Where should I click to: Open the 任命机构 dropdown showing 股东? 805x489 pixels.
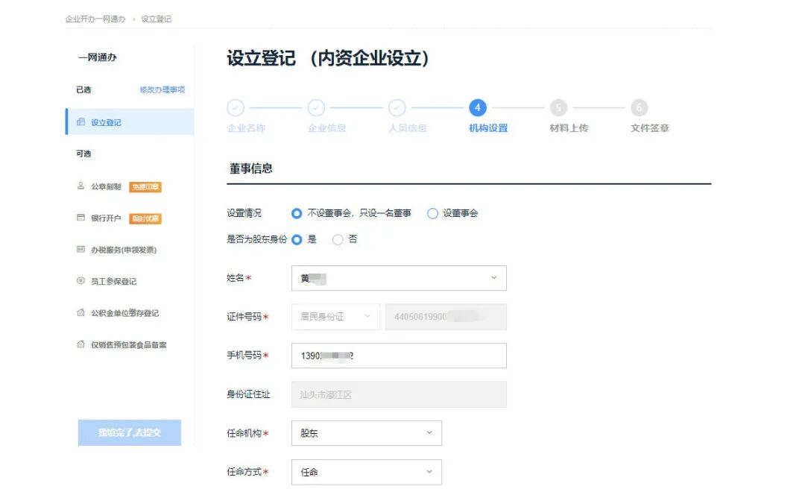[429, 432]
